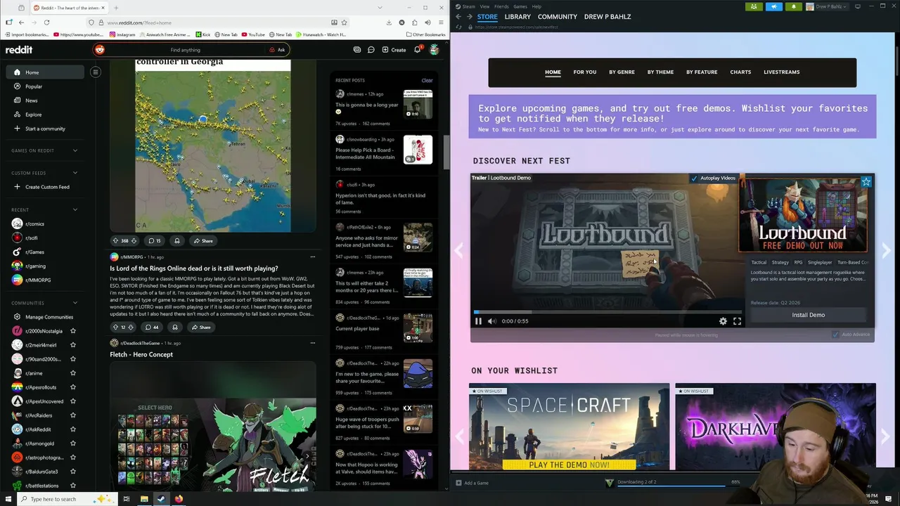Show previous featured game in carousel
The width and height of the screenshot is (900, 506).
pyautogui.click(x=459, y=250)
